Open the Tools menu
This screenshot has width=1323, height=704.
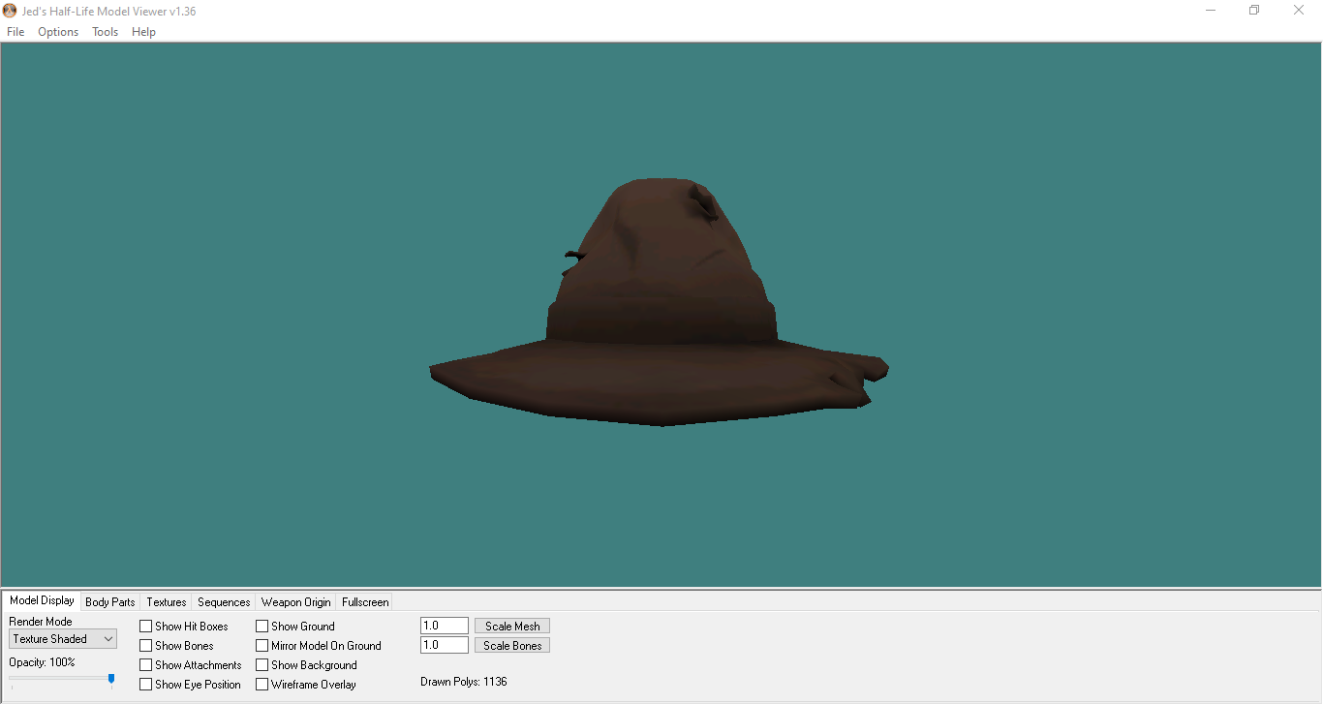[105, 32]
